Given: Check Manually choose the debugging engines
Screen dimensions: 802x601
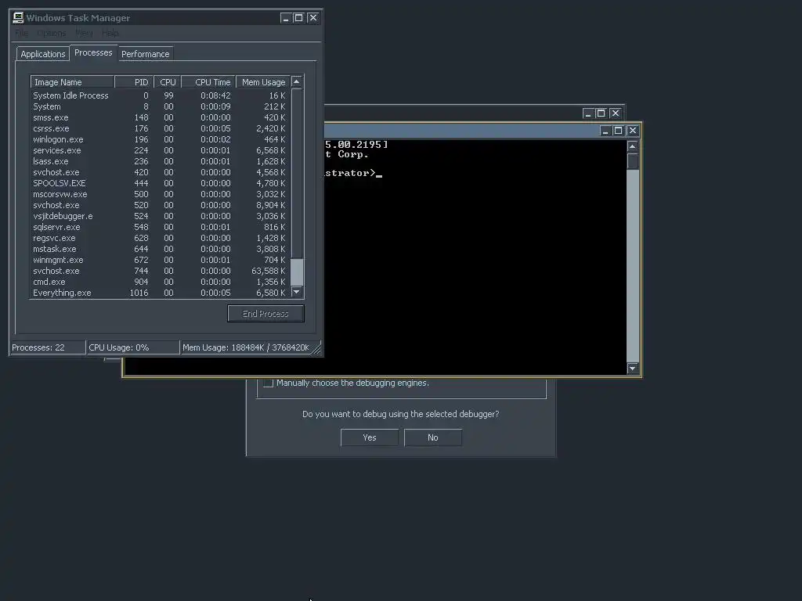Looking at the screenshot, I should point(269,383).
